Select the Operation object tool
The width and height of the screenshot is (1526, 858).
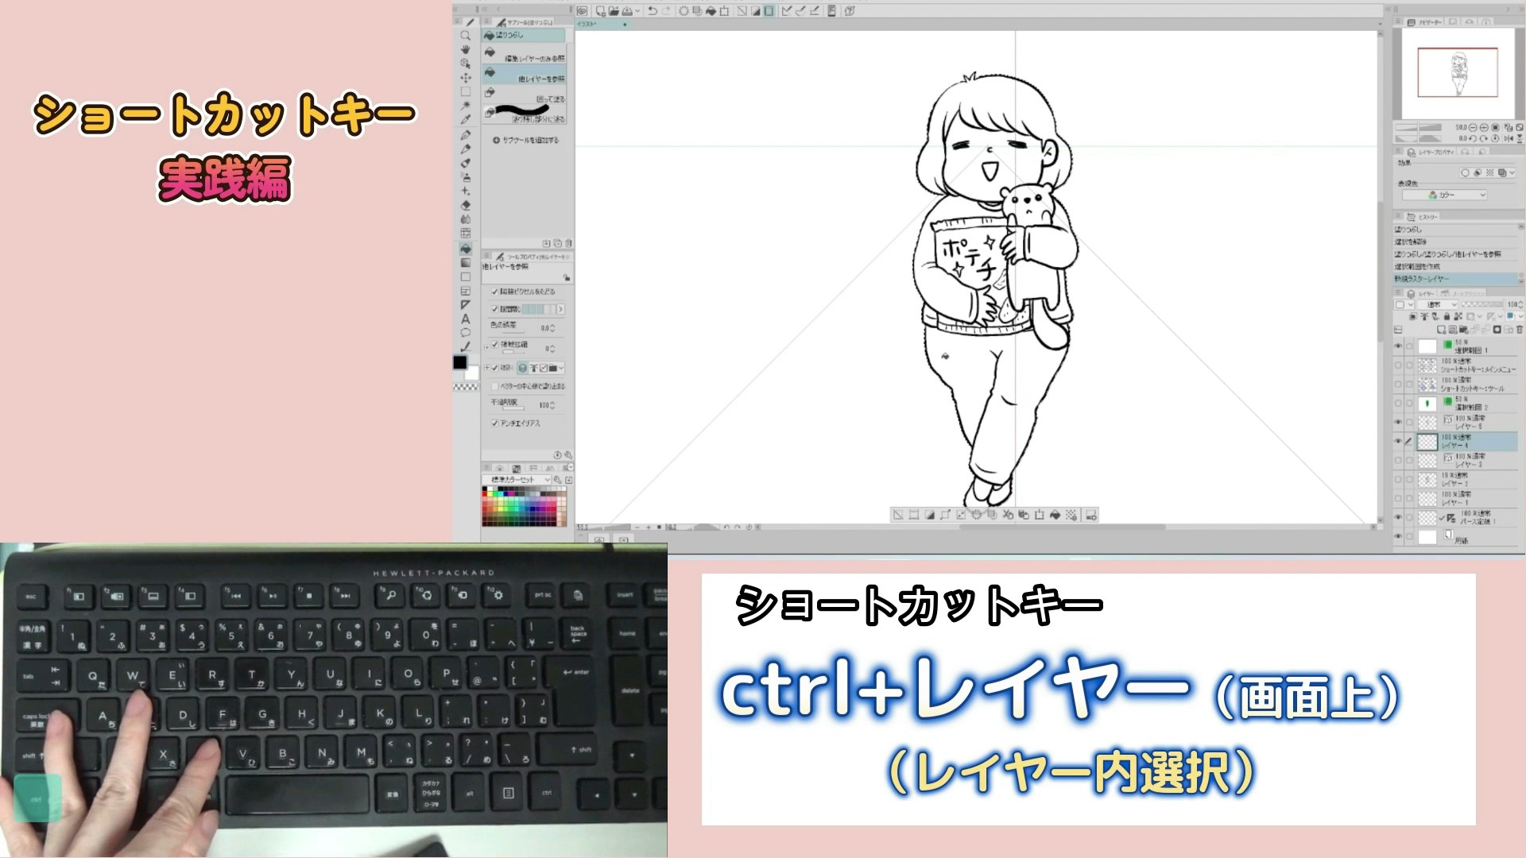pos(466,64)
